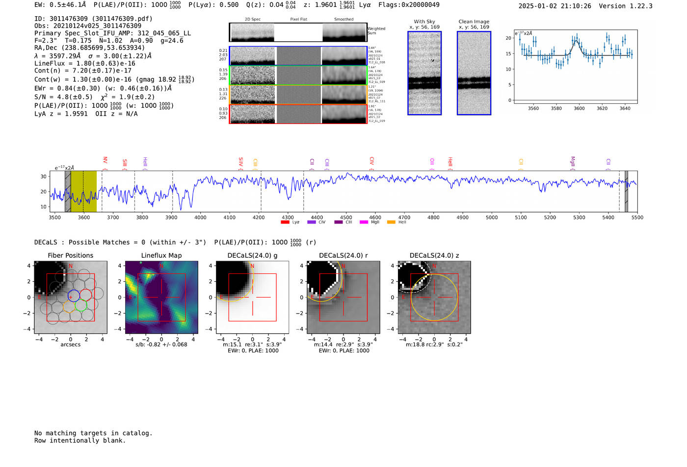Click the Version 1.22.3 label
This screenshot has height=467, width=687.
(626, 6)
